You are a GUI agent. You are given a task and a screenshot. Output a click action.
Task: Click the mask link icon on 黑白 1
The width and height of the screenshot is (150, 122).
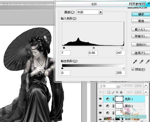tap(113, 113)
